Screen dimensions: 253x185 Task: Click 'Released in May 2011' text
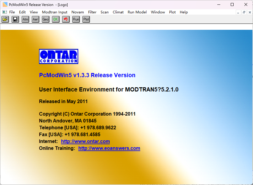pyautogui.click(x=63, y=101)
